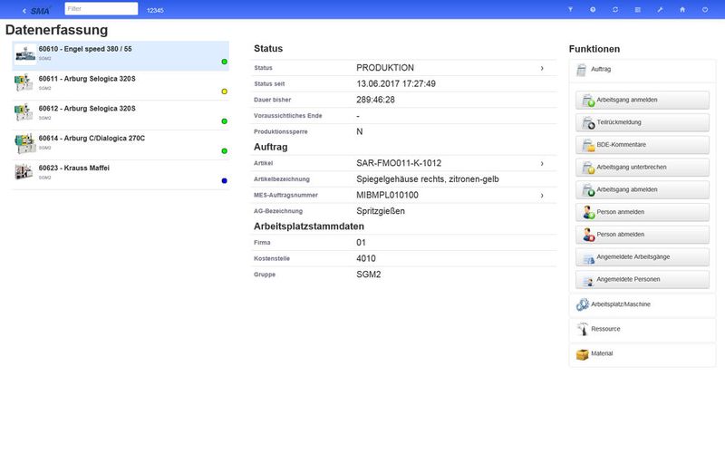Open help via the question mark icon
This screenshot has height=453, width=725.
tap(593, 9)
